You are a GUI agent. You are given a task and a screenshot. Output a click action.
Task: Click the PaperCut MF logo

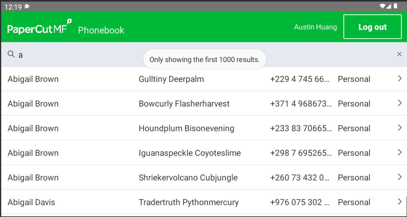[x=39, y=27]
